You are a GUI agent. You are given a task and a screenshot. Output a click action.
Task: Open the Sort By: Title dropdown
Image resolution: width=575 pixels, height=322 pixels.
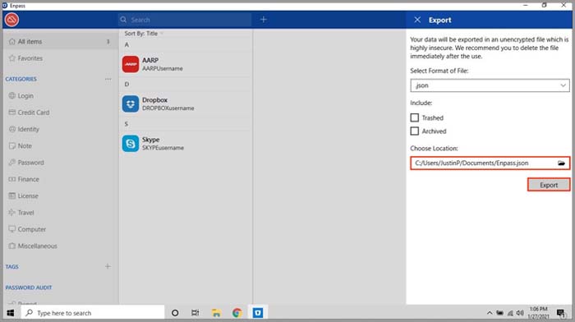coord(144,34)
